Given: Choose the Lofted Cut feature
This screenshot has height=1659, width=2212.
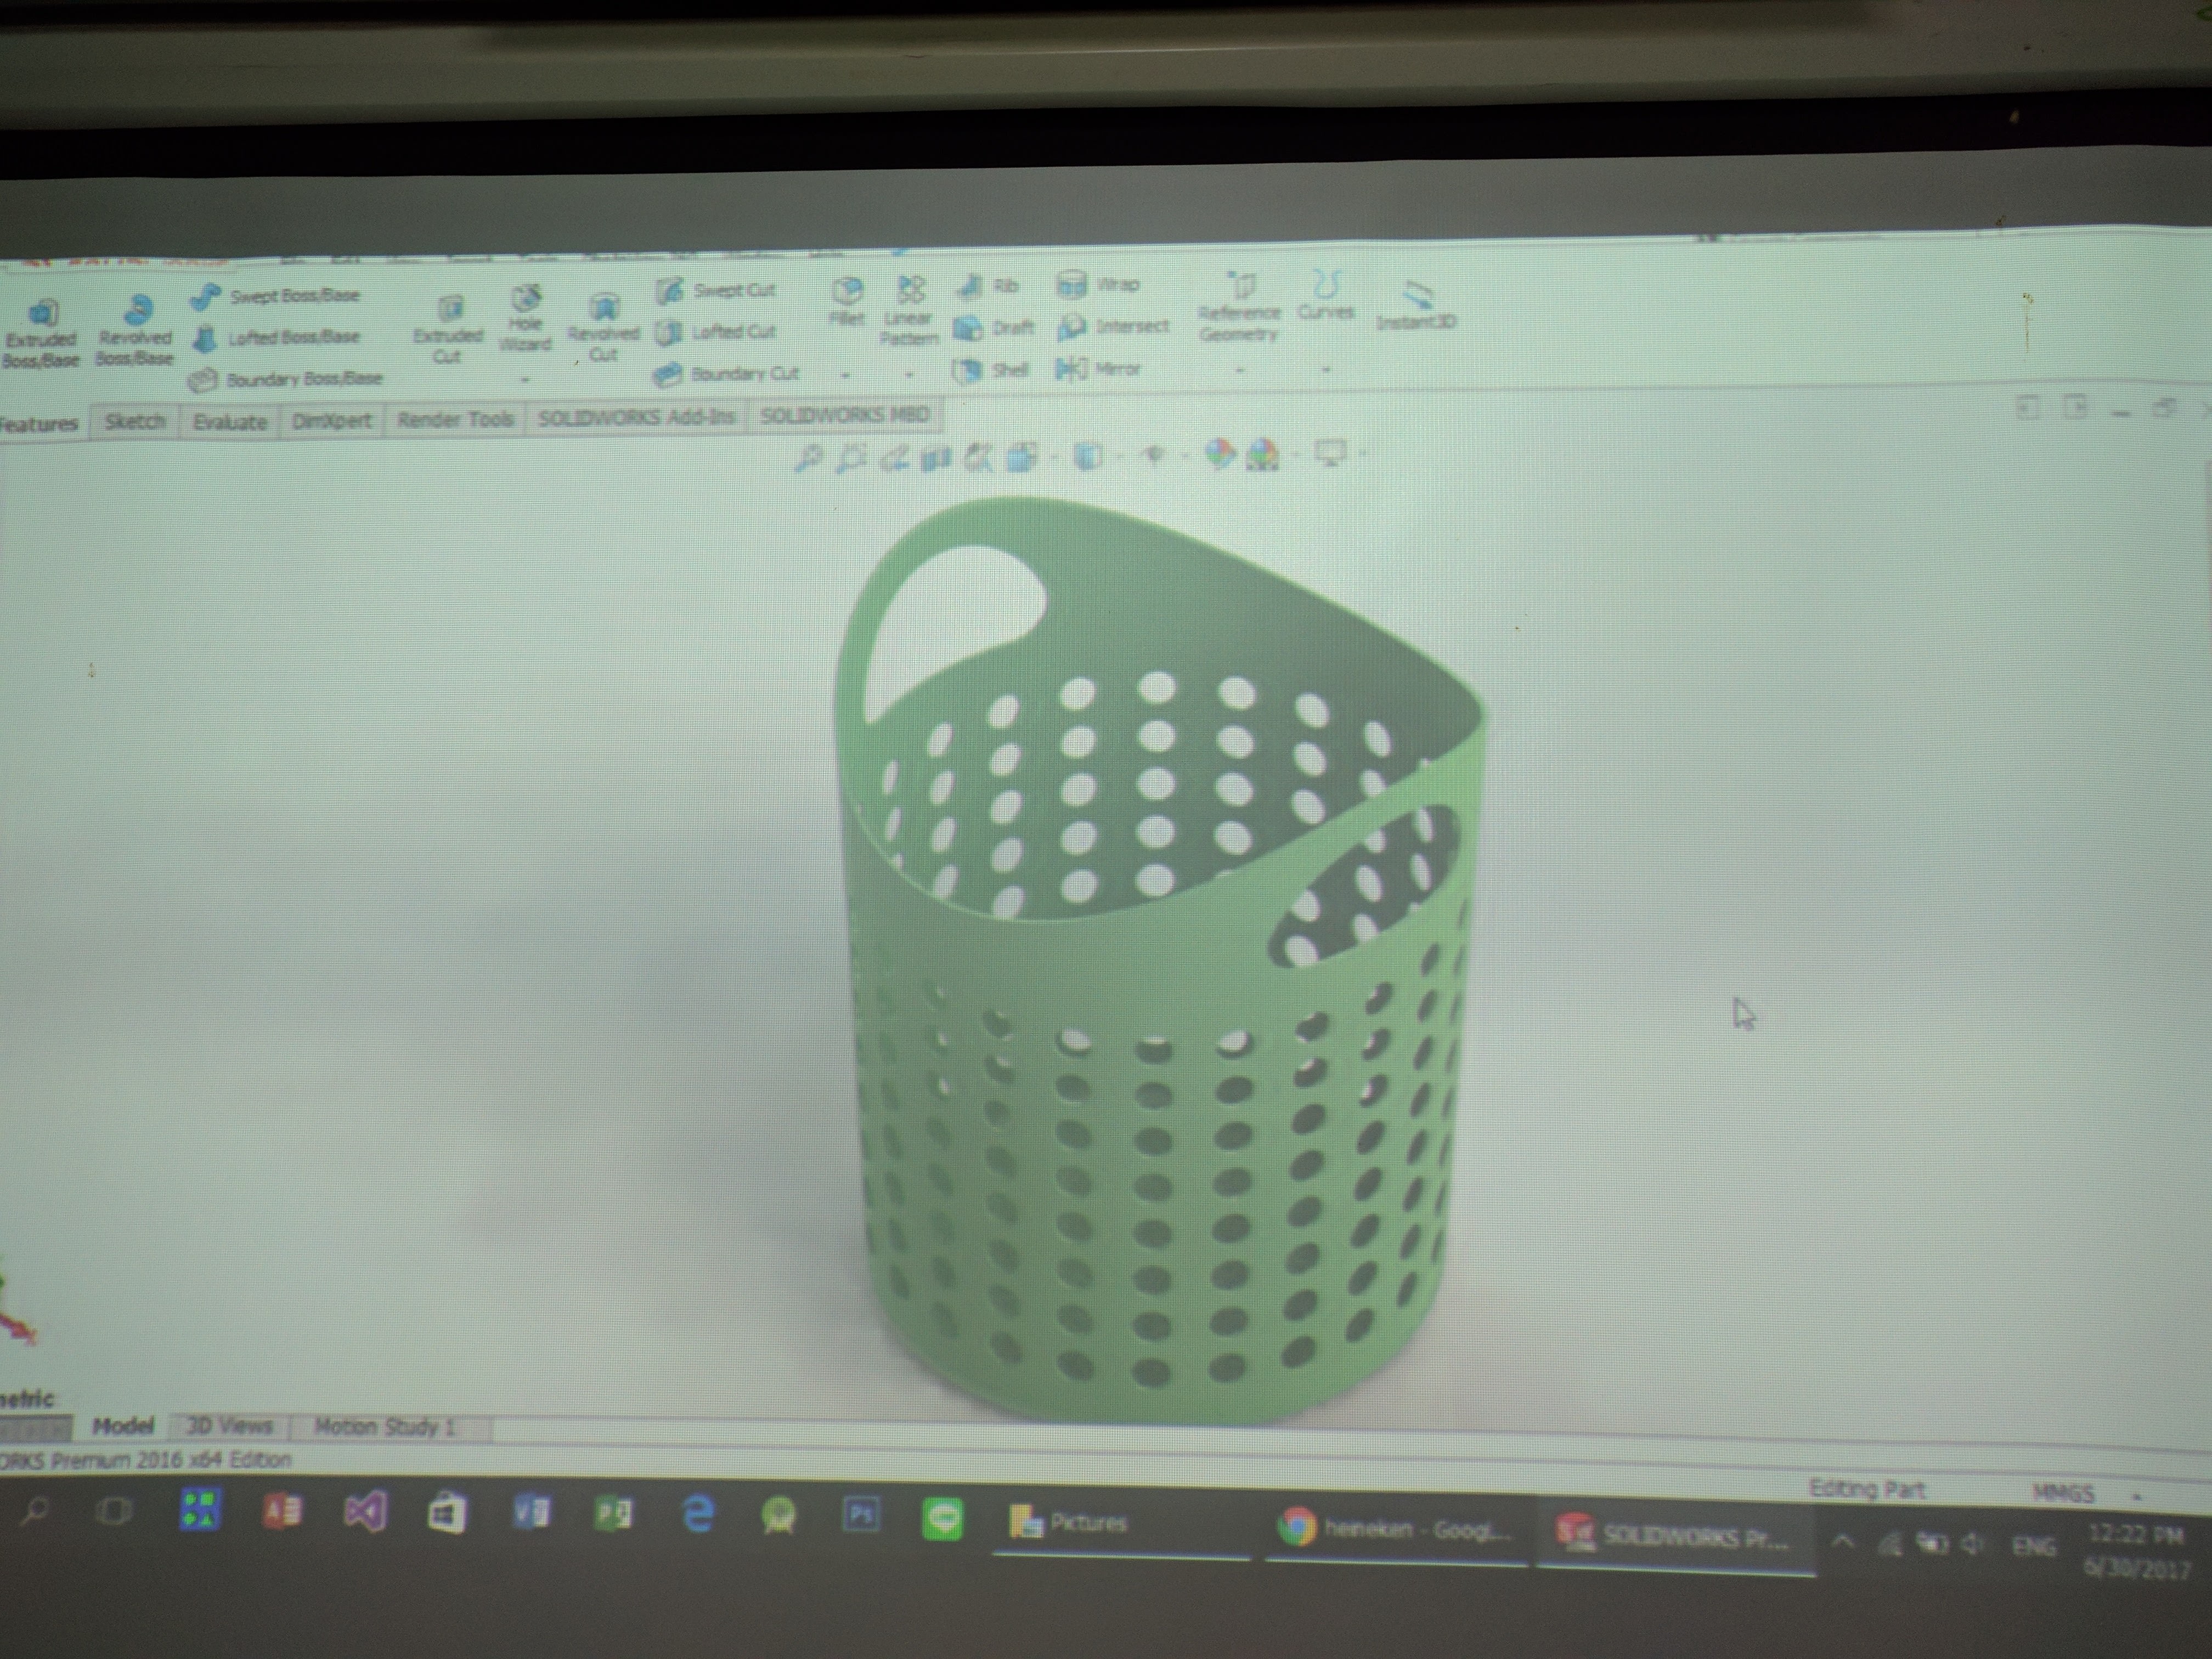Looking at the screenshot, I should pos(715,332).
